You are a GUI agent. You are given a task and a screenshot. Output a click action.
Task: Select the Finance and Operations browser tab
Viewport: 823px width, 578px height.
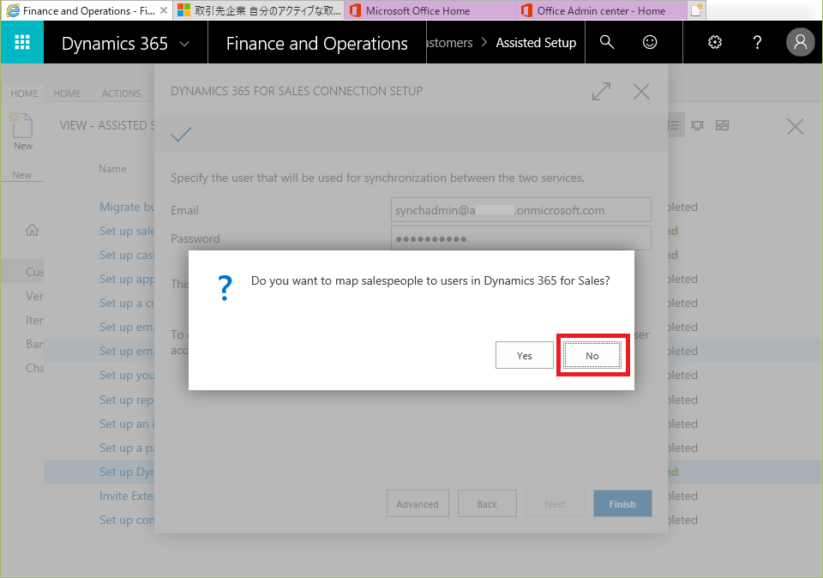tap(87, 10)
